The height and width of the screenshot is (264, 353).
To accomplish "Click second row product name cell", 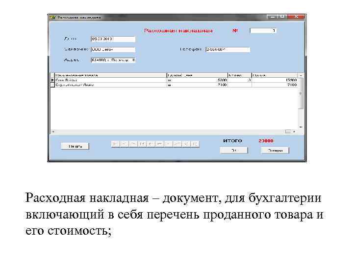I will (x=110, y=85).
